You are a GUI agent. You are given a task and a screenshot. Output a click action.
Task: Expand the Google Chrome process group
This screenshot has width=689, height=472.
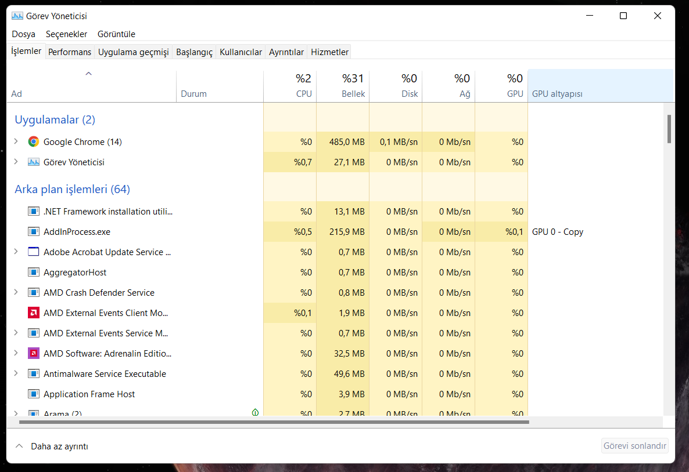(16, 141)
